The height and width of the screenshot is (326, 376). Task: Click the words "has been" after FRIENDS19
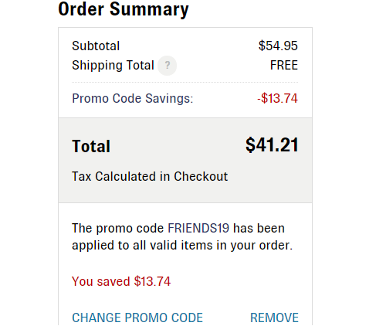click(x=259, y=228)
